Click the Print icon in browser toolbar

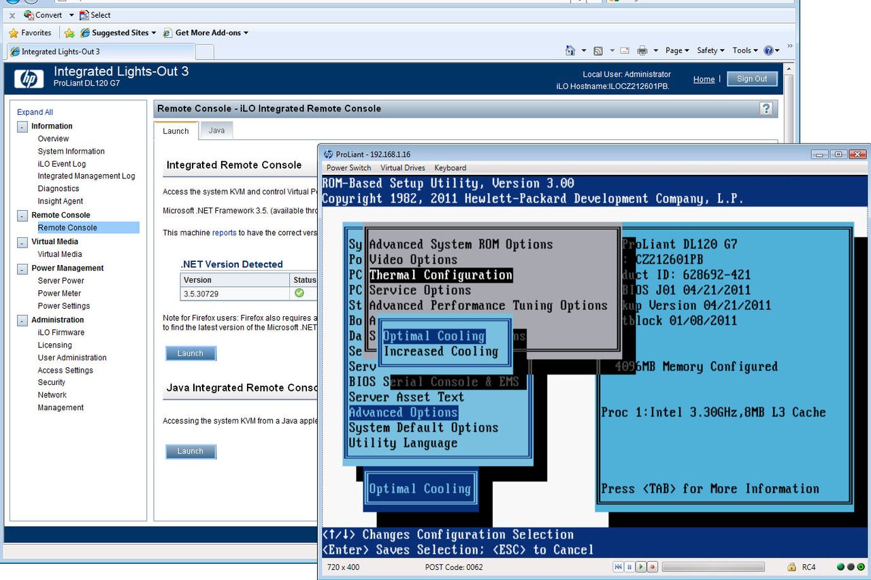(642, 50)
